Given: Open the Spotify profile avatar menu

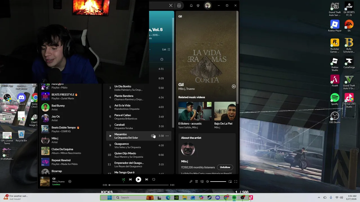Looking at the screenshot, I should pos(208,5).
